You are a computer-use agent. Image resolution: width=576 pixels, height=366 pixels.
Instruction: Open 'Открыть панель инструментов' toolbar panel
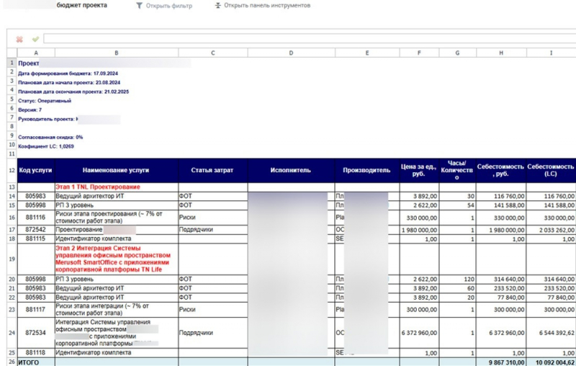(269, 6)
